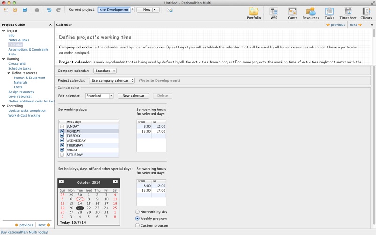Open the Clients view
This screenshot has height=235, width=376.
[x=366, y=14]
